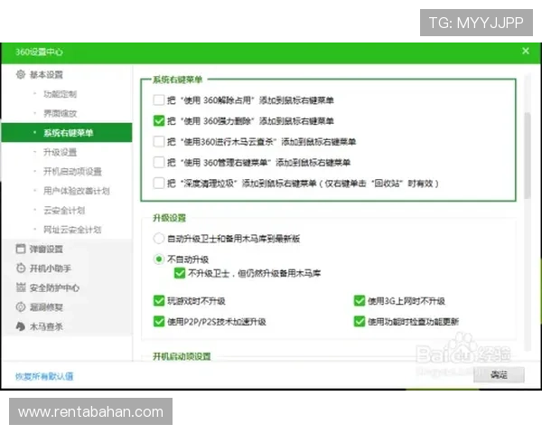Screen dimensions: 542x434
Task: Toggle 不升级卫士，但仍然升级备用木马库 checkbox
Action: tap(180, 273)
